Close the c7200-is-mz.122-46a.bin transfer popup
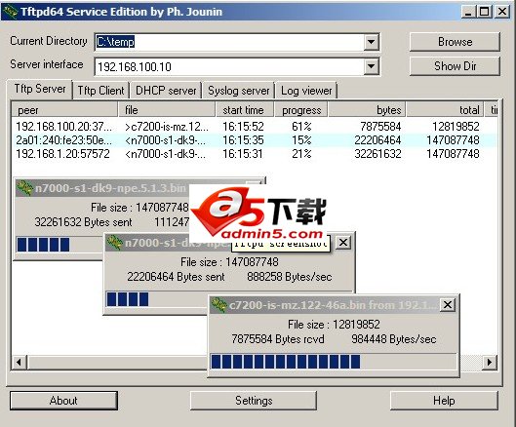Image resolution: width=516 pixels, height=427 pixels. (x=448, y=304)
